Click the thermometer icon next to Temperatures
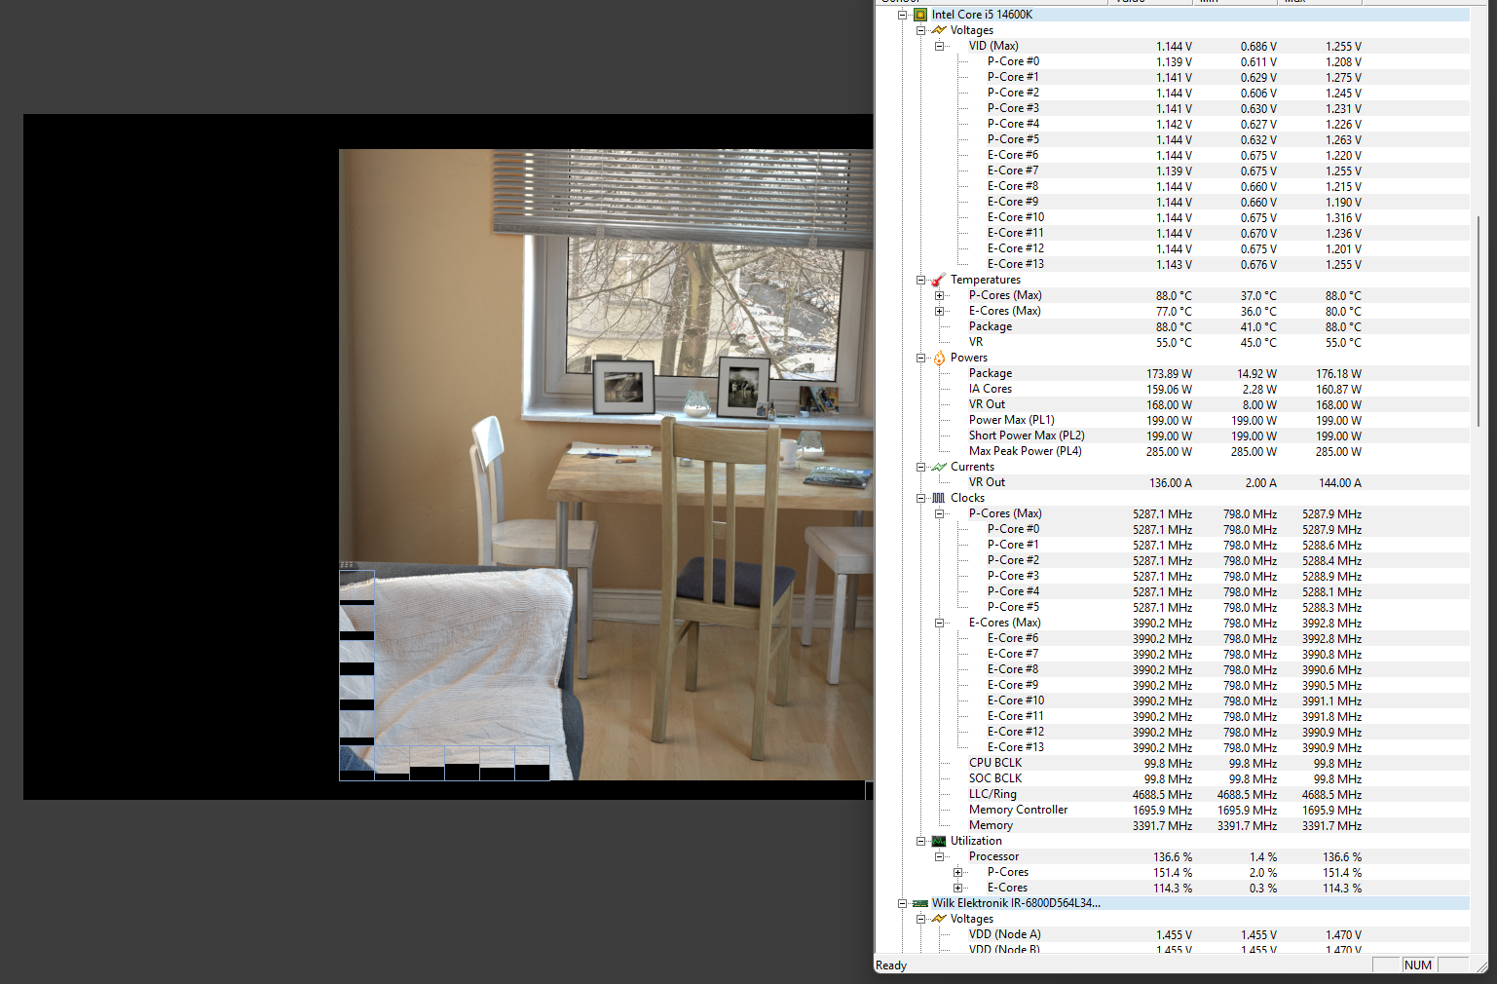1497x984 pixels. 939,280
